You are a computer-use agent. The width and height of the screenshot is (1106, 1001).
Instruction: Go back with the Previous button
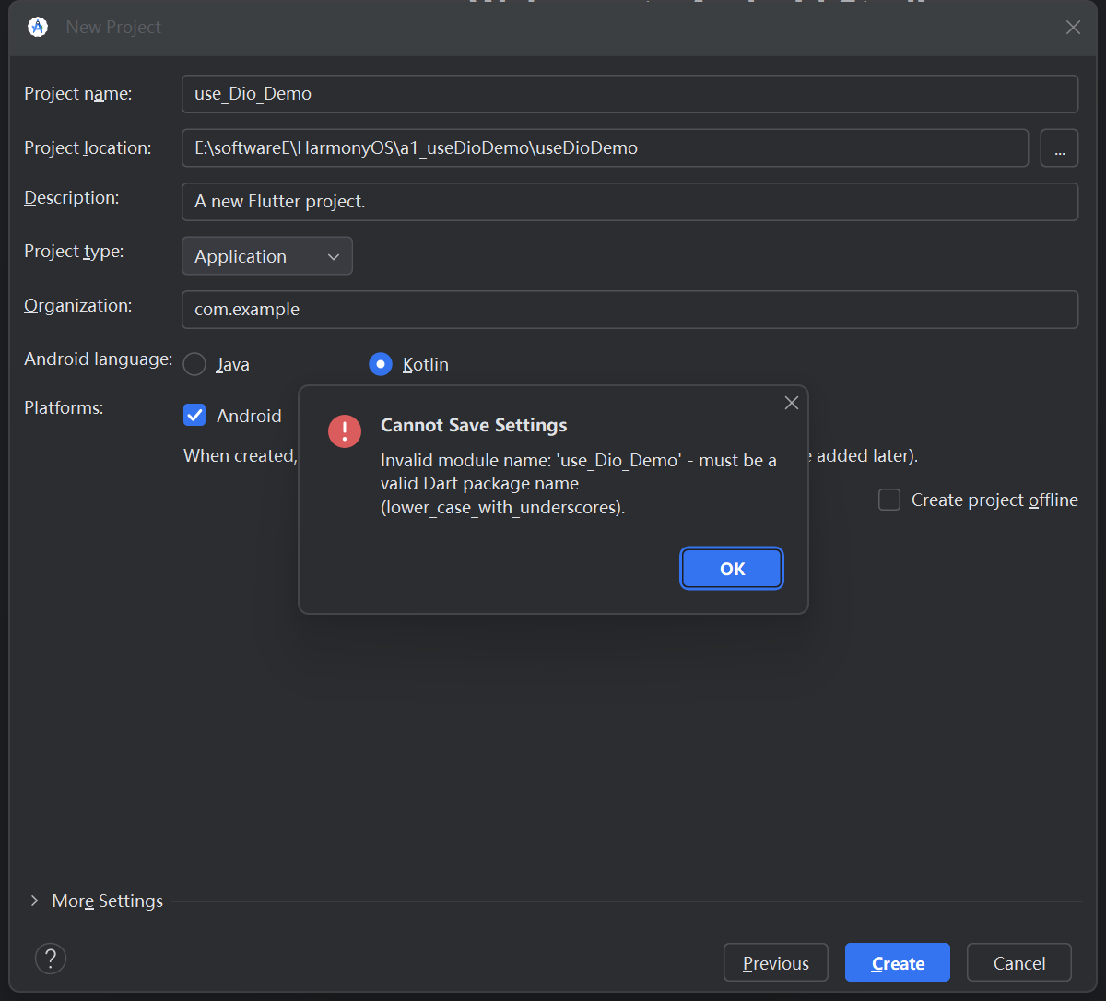point(776,962)
